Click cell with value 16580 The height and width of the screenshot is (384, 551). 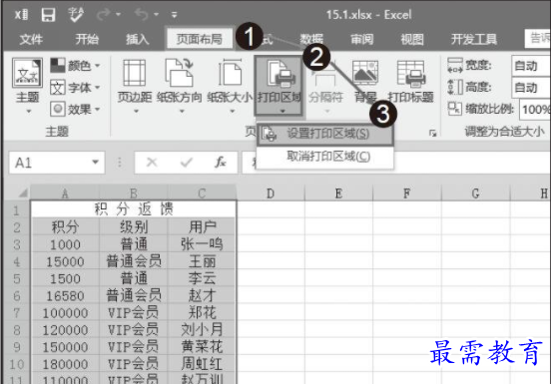[65, 295]
